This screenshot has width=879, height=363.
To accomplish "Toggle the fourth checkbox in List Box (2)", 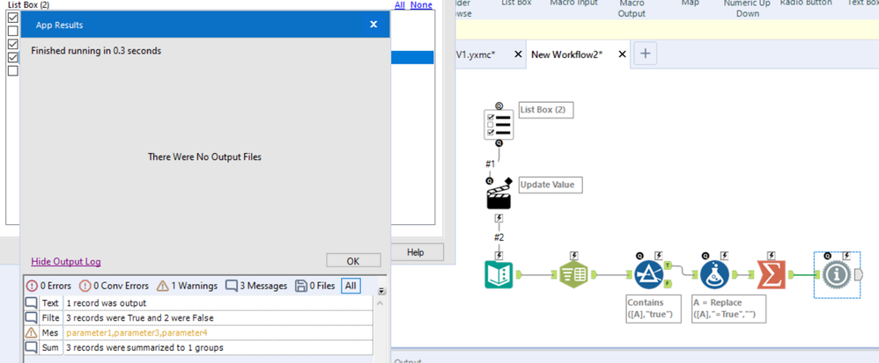I will point(13,58).
